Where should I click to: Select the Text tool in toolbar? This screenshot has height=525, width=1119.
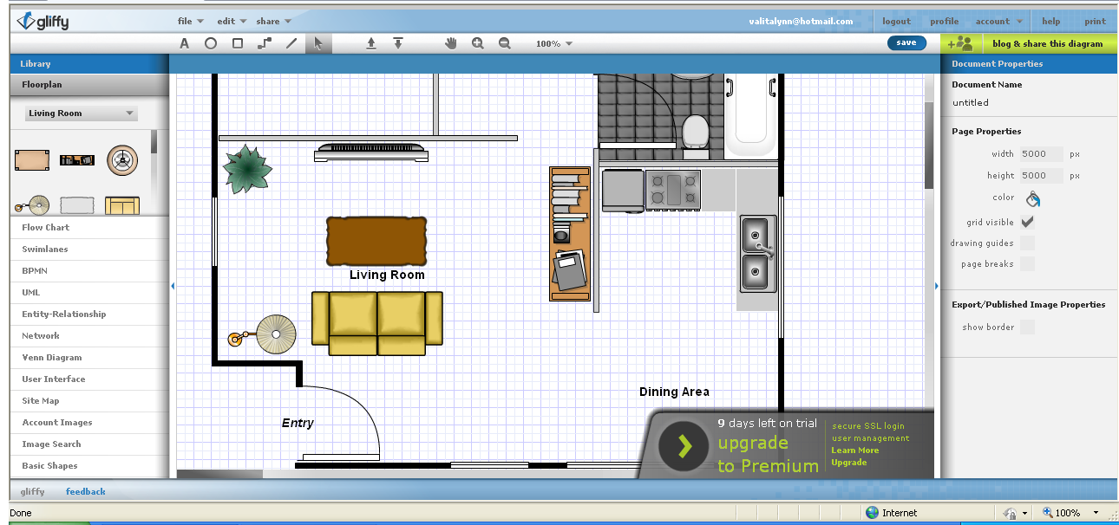pyautogui.click(x=184, y=43)
